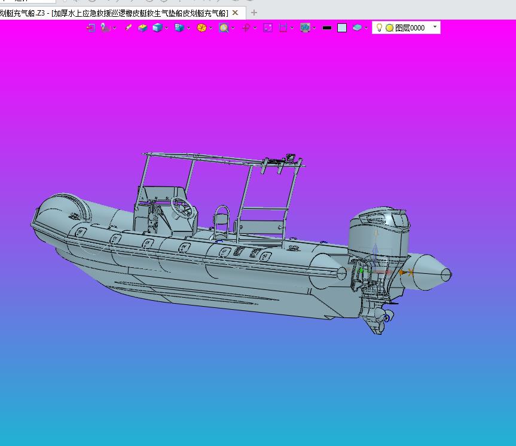Click the exit icon at the toolbar's left end
The image size is (516, 446).
click(x=90, y=28)
